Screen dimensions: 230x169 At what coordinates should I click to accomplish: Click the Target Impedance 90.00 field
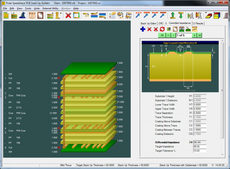pyautogui.click(x=200, y=146)
